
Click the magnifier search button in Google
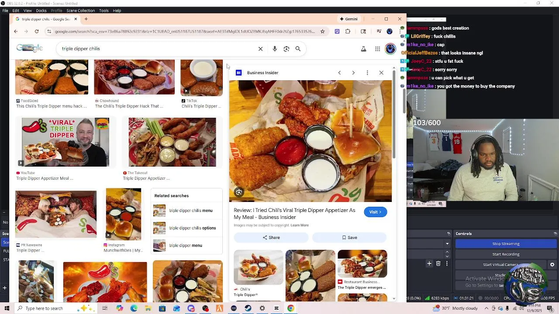point(298,49)
